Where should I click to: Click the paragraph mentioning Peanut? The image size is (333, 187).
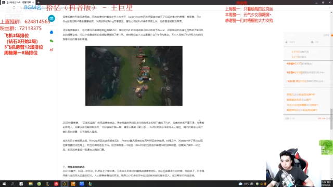tap(133, 145)
